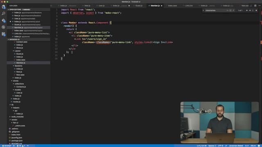Close the Member.js editor tab
This screenshot has height=147, width=262.
click(162, 6)
